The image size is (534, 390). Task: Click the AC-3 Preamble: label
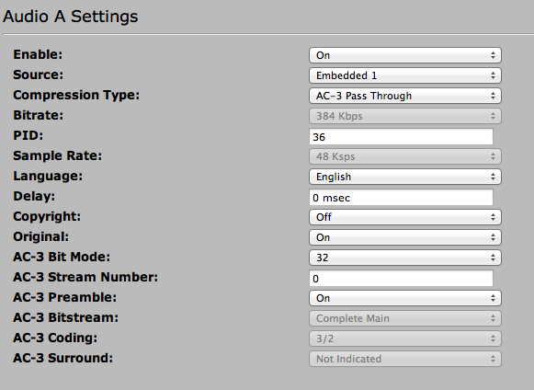click(x=64, y=297)
